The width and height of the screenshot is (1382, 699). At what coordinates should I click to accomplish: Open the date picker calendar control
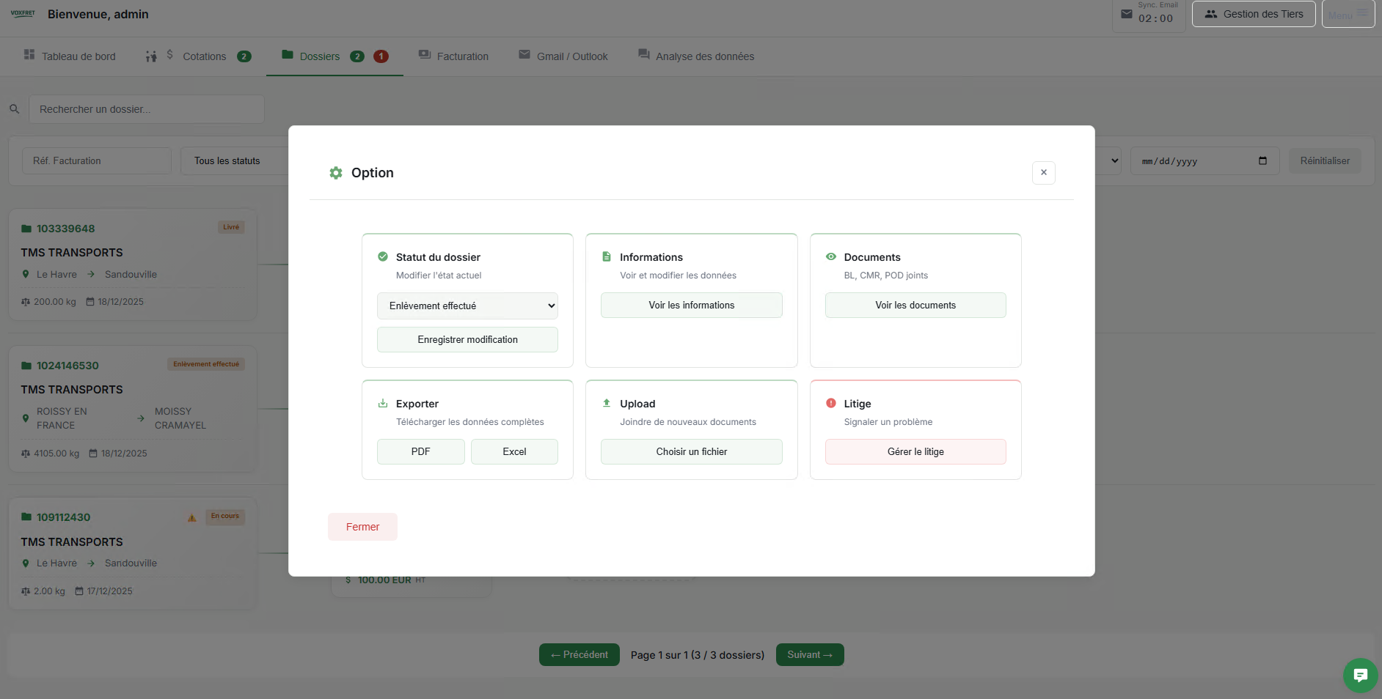(x=1263, y=160)
